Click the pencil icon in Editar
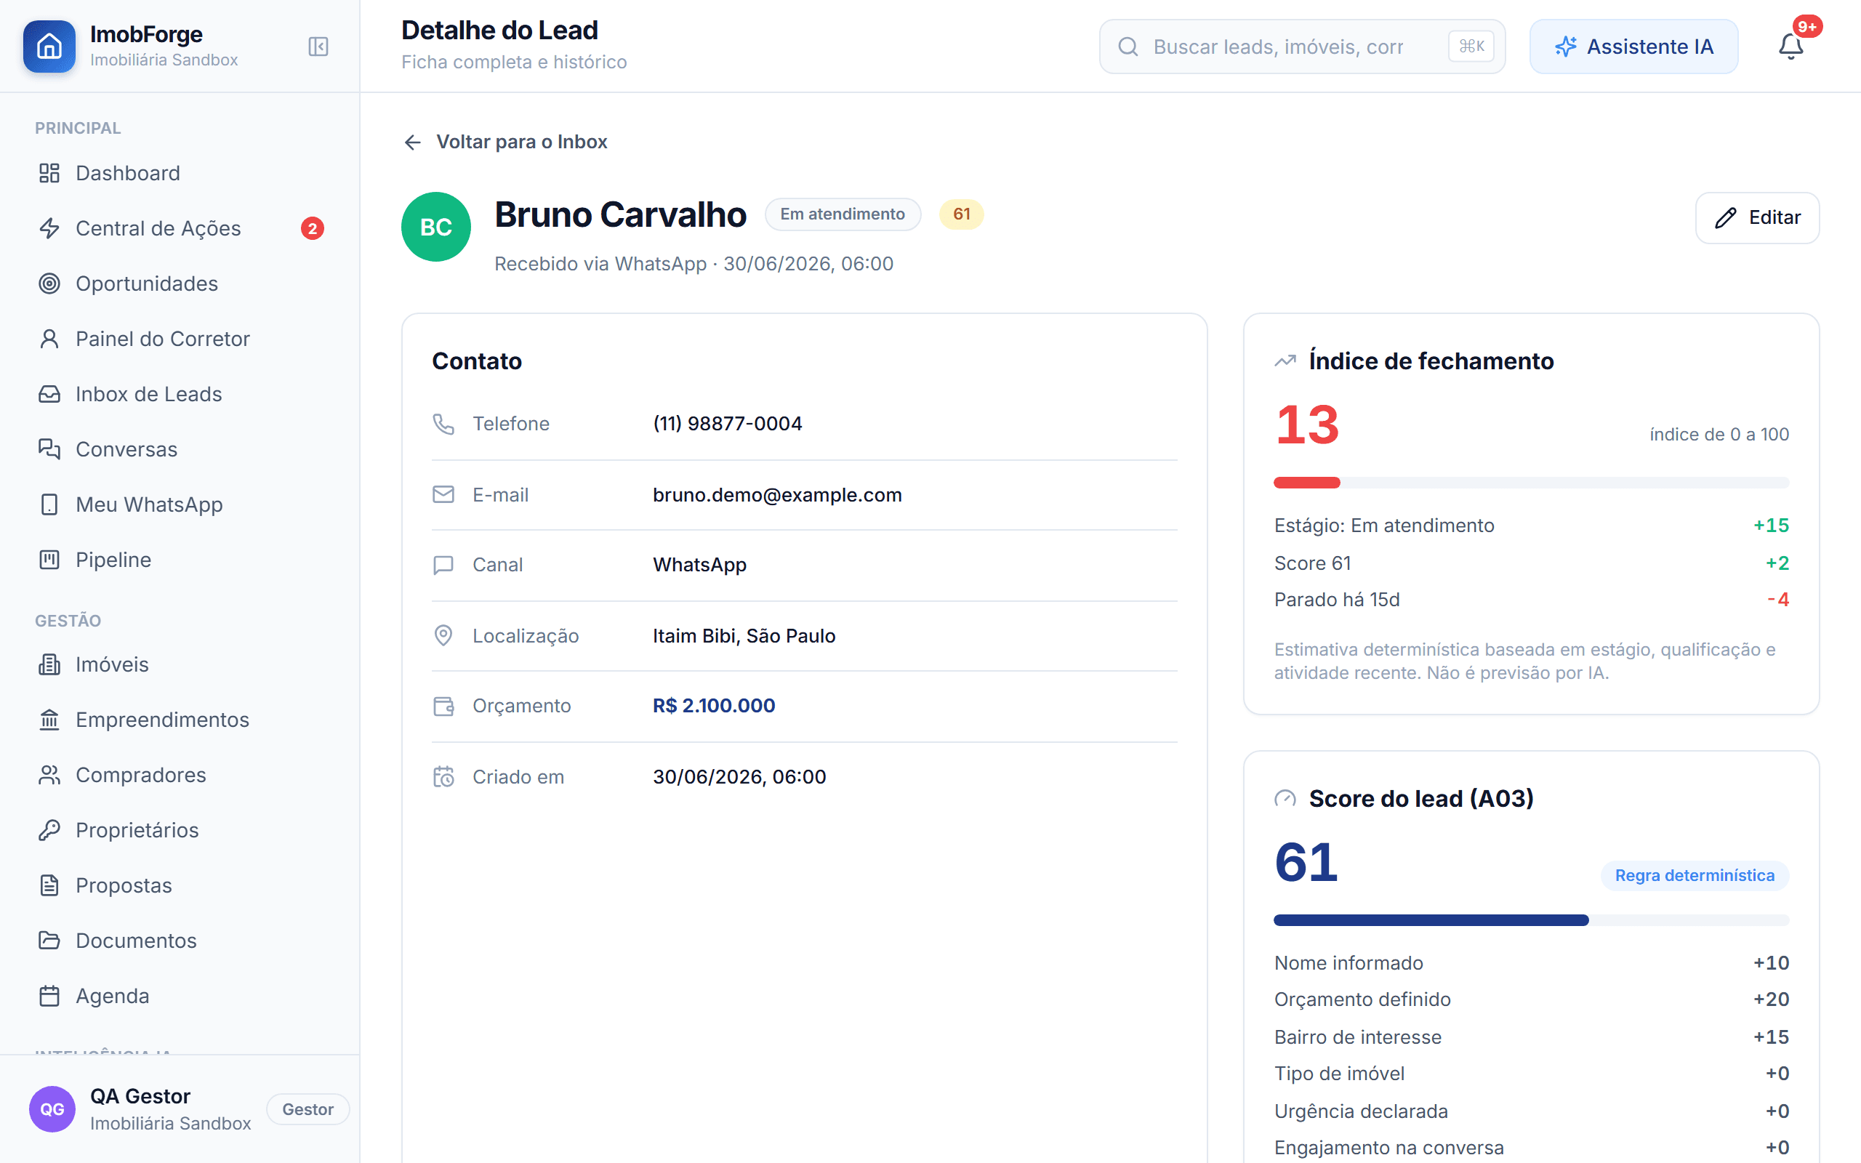Image resolution: width=1861 pixels, height=1163 pixels. pos(1726,217)
